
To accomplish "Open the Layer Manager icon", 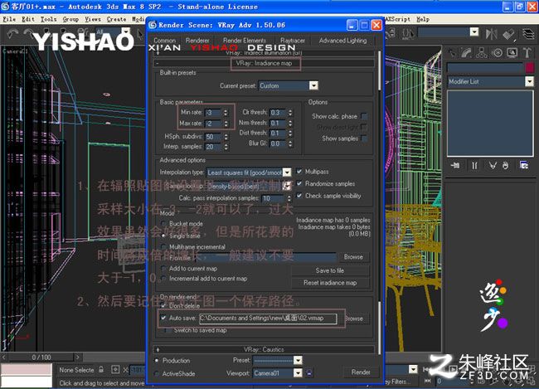I will (529, 34).
